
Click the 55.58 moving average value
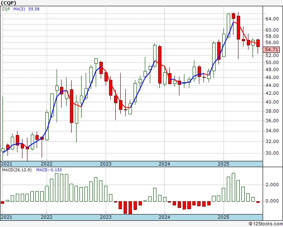pos(34,9)
